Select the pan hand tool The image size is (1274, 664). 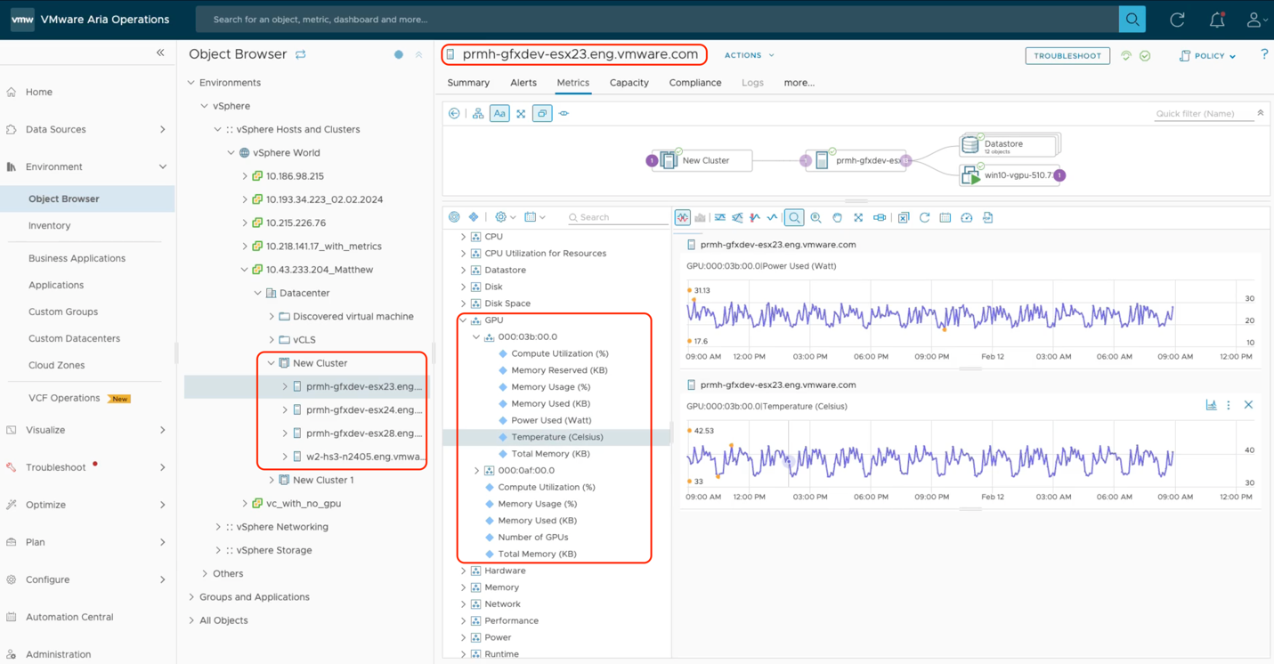point(837,217)
